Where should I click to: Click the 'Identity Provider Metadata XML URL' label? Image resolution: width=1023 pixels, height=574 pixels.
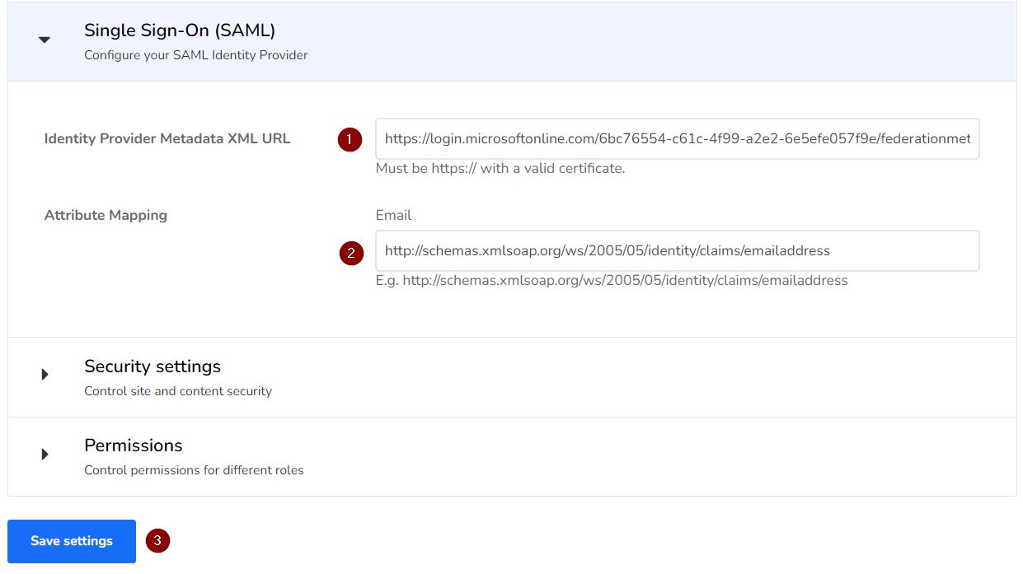click(x=167, y=138)
